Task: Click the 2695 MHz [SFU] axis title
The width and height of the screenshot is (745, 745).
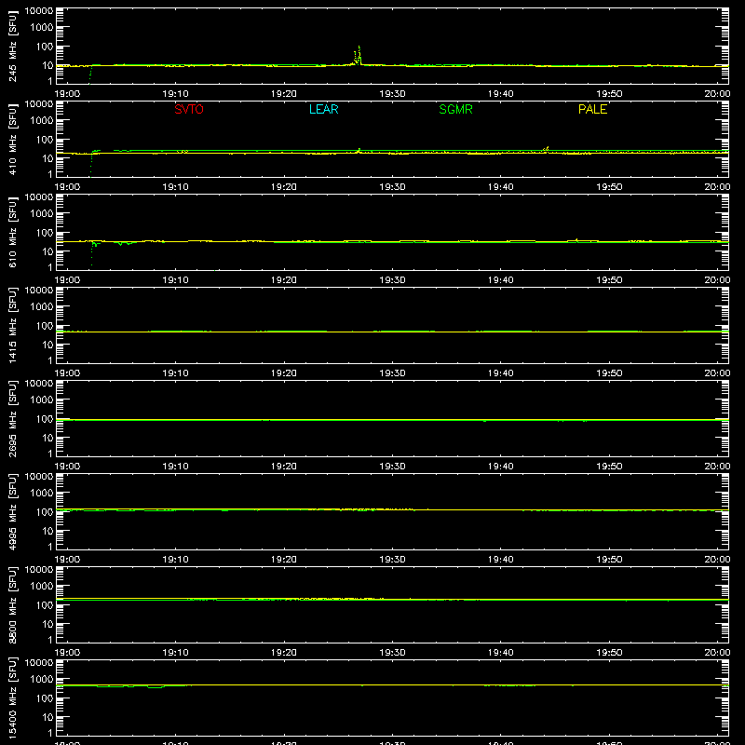Action: (x=13, y=418)
